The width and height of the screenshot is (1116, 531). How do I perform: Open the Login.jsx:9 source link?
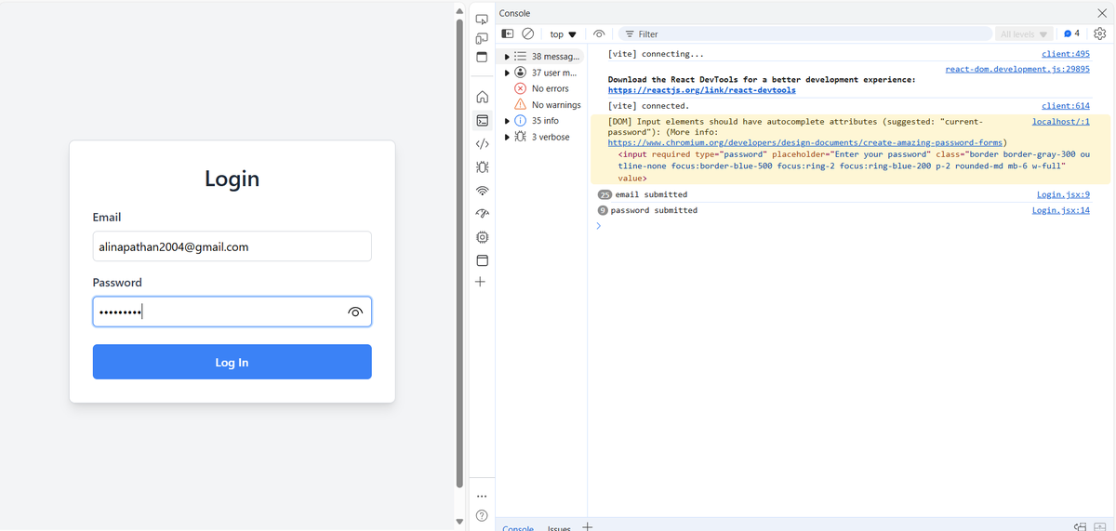click(1063, 194)
